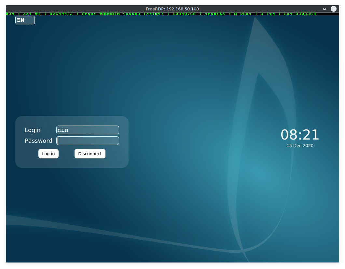Click the FreeRDP: 192.168.50.100 title text
The image size is (345, 269).
(172, 9)
